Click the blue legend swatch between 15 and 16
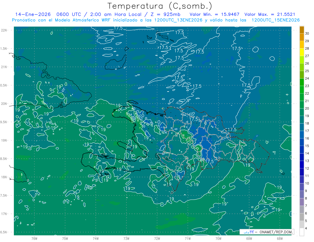Viewport: 314px width, 242px height. click(302, 142)
